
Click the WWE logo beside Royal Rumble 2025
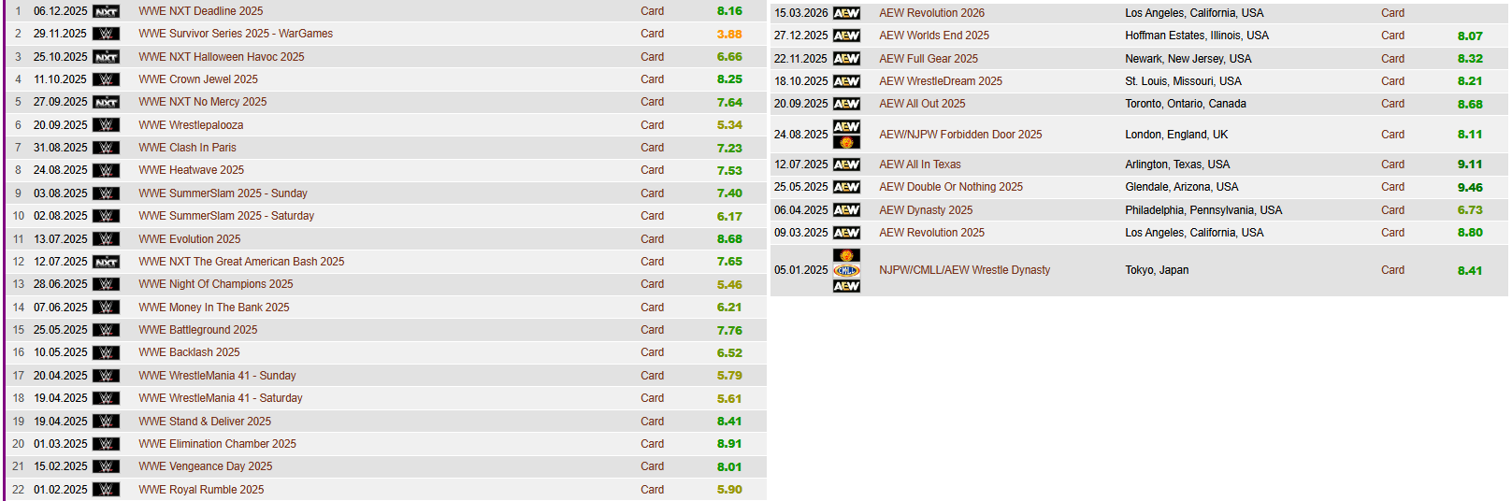pos(107,490)
